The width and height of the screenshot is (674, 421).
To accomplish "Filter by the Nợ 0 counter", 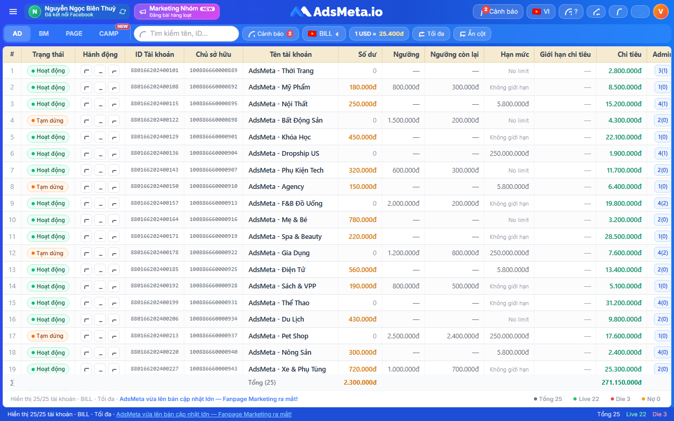I will 651,399.
